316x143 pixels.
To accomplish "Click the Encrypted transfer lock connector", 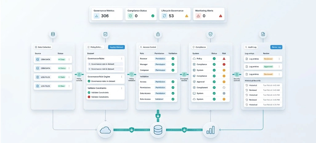I will tap(184, 74).
